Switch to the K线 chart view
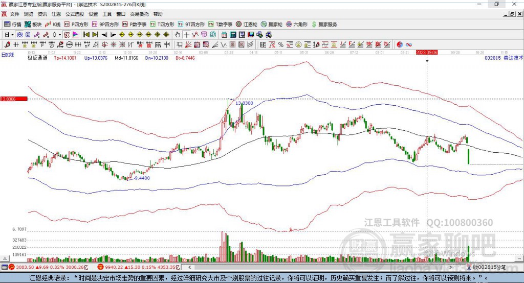The image size is (524, 283). pyautogui.click(x=53, y=25)
